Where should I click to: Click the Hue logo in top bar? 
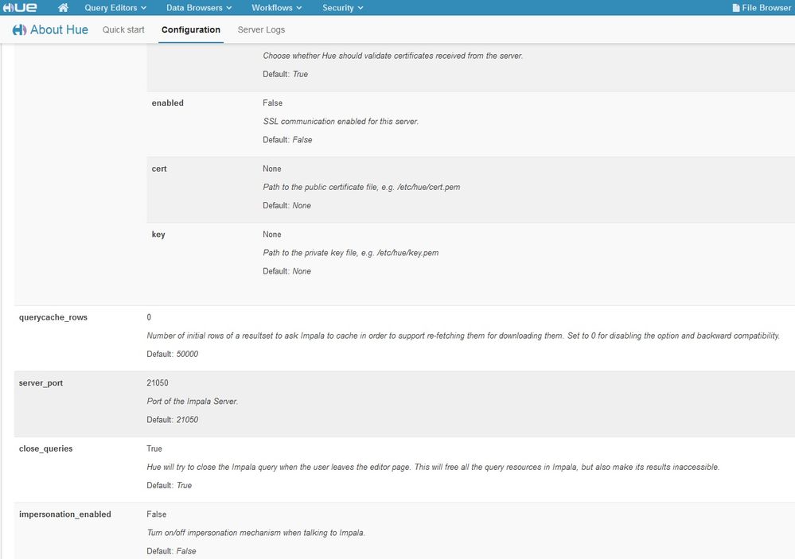pos(20,8)
